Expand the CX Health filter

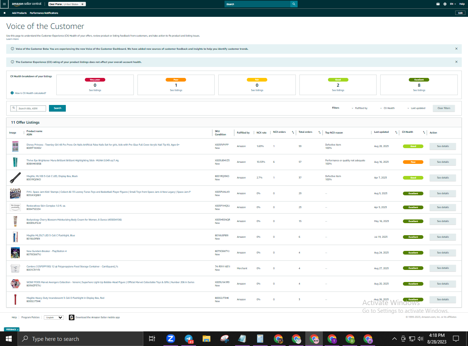pyautogui.click(x=387, y=108)
